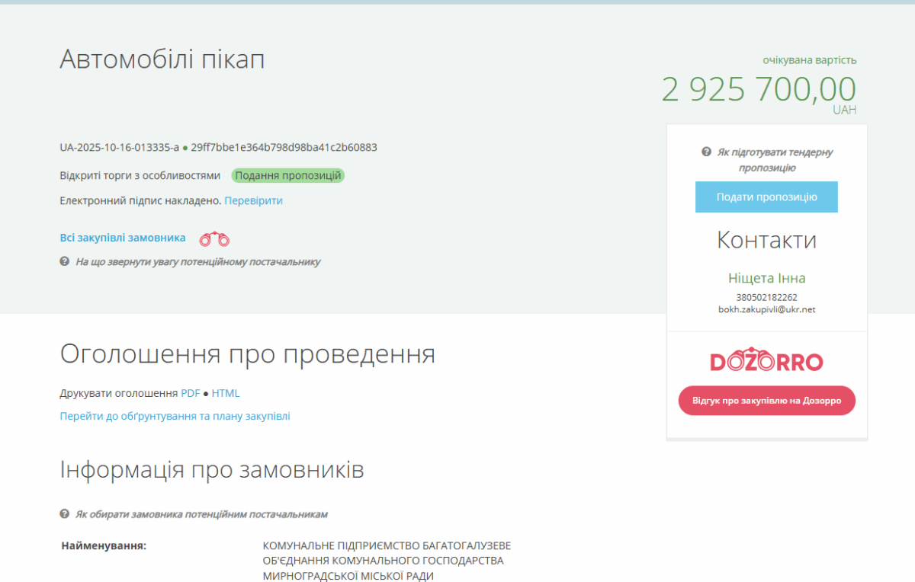This screenshot has height=582, width=915.
Task: Click the red binoculars icon
Action: pyautogui.click(x=214, y=239)
